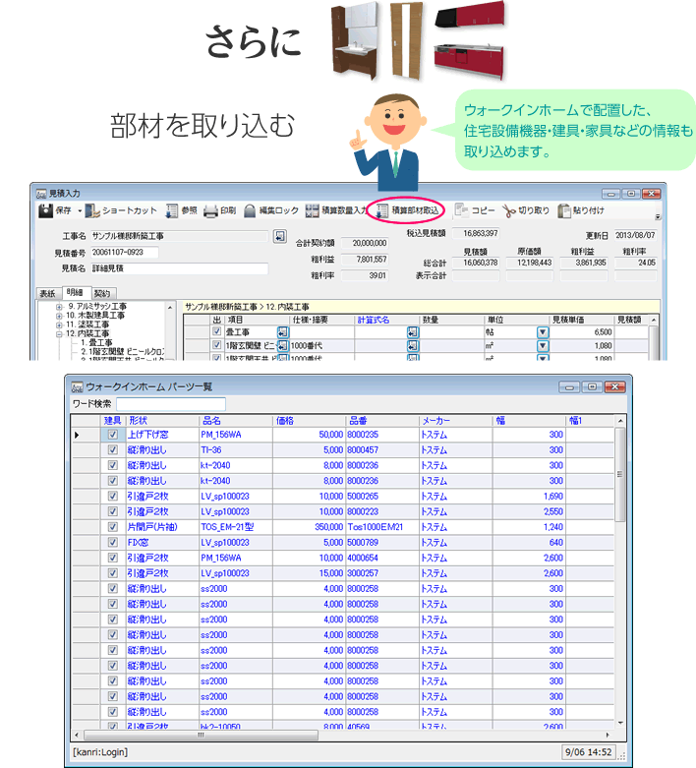Image resolution: width=696 pixels, height=768 pixels.
Task: Sort by the 品番 column header
Action: 382,420
